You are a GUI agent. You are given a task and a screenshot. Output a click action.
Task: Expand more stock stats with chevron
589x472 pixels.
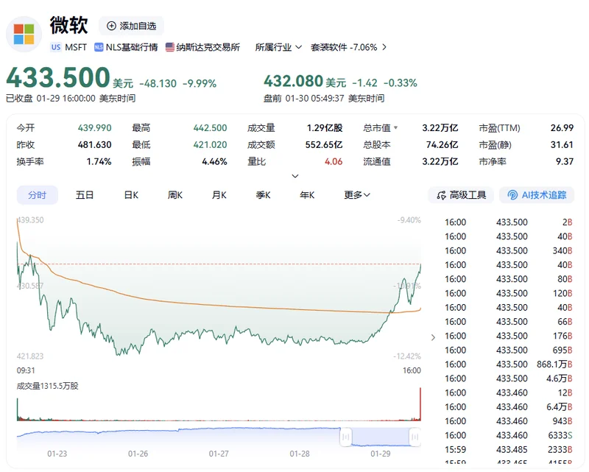(295, 176)
